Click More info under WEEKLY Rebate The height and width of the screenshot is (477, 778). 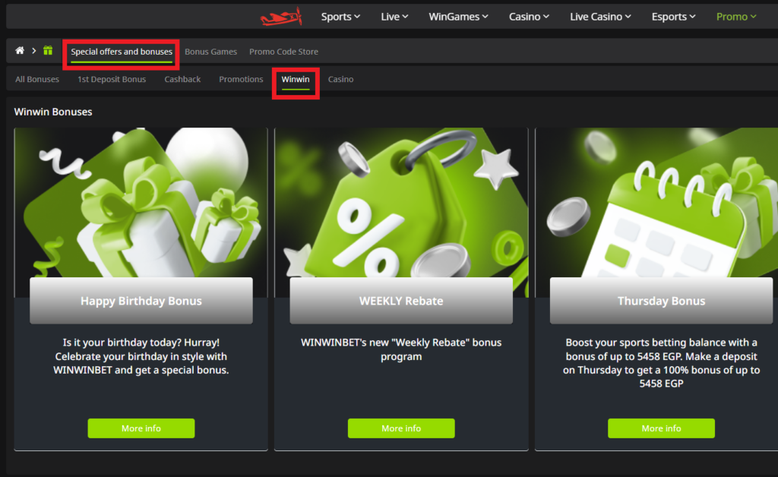click(401, 428)
